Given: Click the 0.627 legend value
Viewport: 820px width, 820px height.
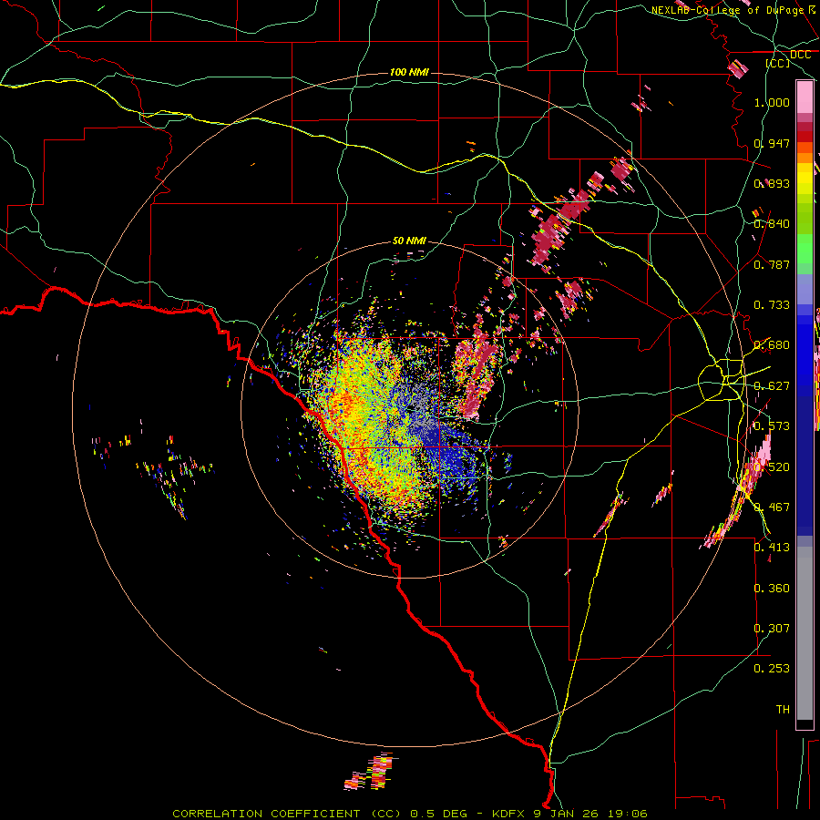Looking at the screenshot, I should [x=772, y=386].
